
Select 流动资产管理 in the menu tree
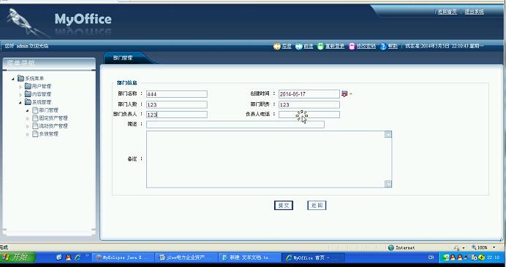pyautogui.click(x=53, y=126)
